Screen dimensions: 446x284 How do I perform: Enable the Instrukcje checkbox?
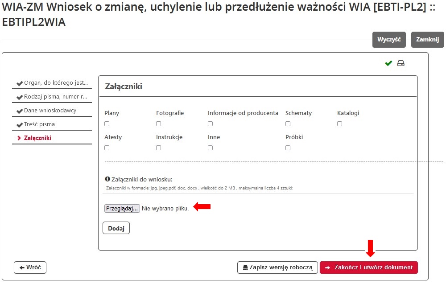click(x=158, y=148)
